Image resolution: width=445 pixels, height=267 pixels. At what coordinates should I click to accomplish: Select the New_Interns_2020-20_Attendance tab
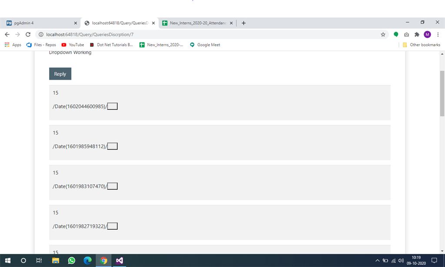(196, 22)
